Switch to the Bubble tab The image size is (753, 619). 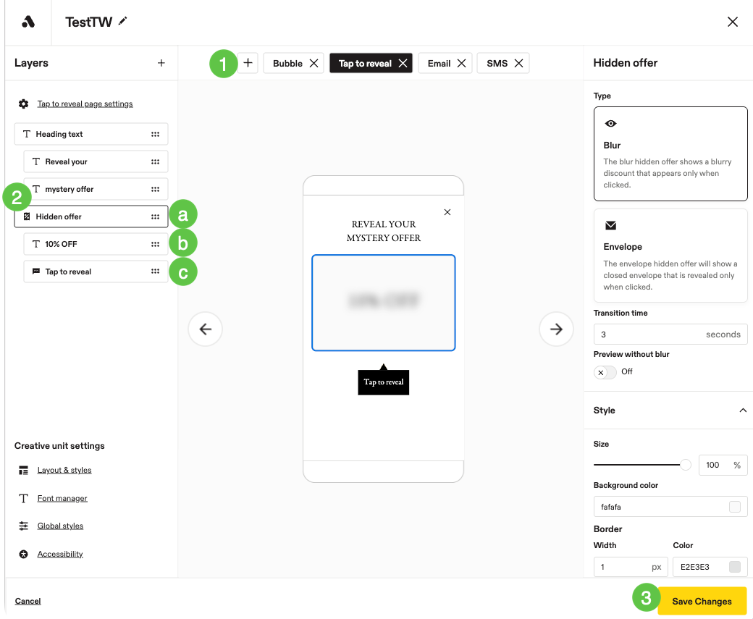(287, 64)
